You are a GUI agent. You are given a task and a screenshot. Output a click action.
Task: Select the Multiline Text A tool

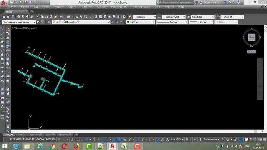(x=3, y=107)
